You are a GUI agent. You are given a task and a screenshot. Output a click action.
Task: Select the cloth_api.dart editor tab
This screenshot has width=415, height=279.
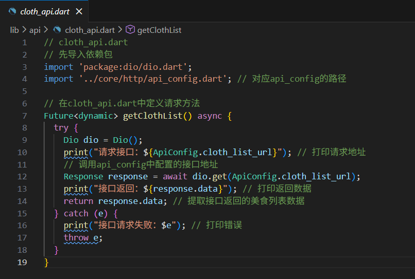(x=44, y=11)
